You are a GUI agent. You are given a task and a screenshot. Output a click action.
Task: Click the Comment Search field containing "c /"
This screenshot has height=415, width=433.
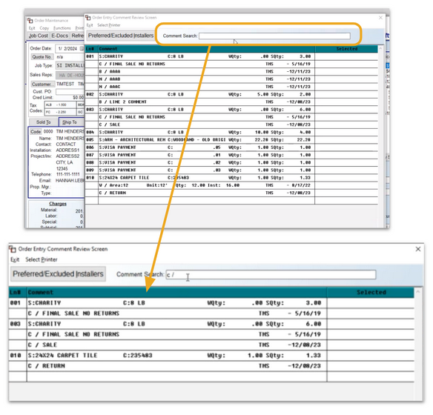(x=271, y=274)
